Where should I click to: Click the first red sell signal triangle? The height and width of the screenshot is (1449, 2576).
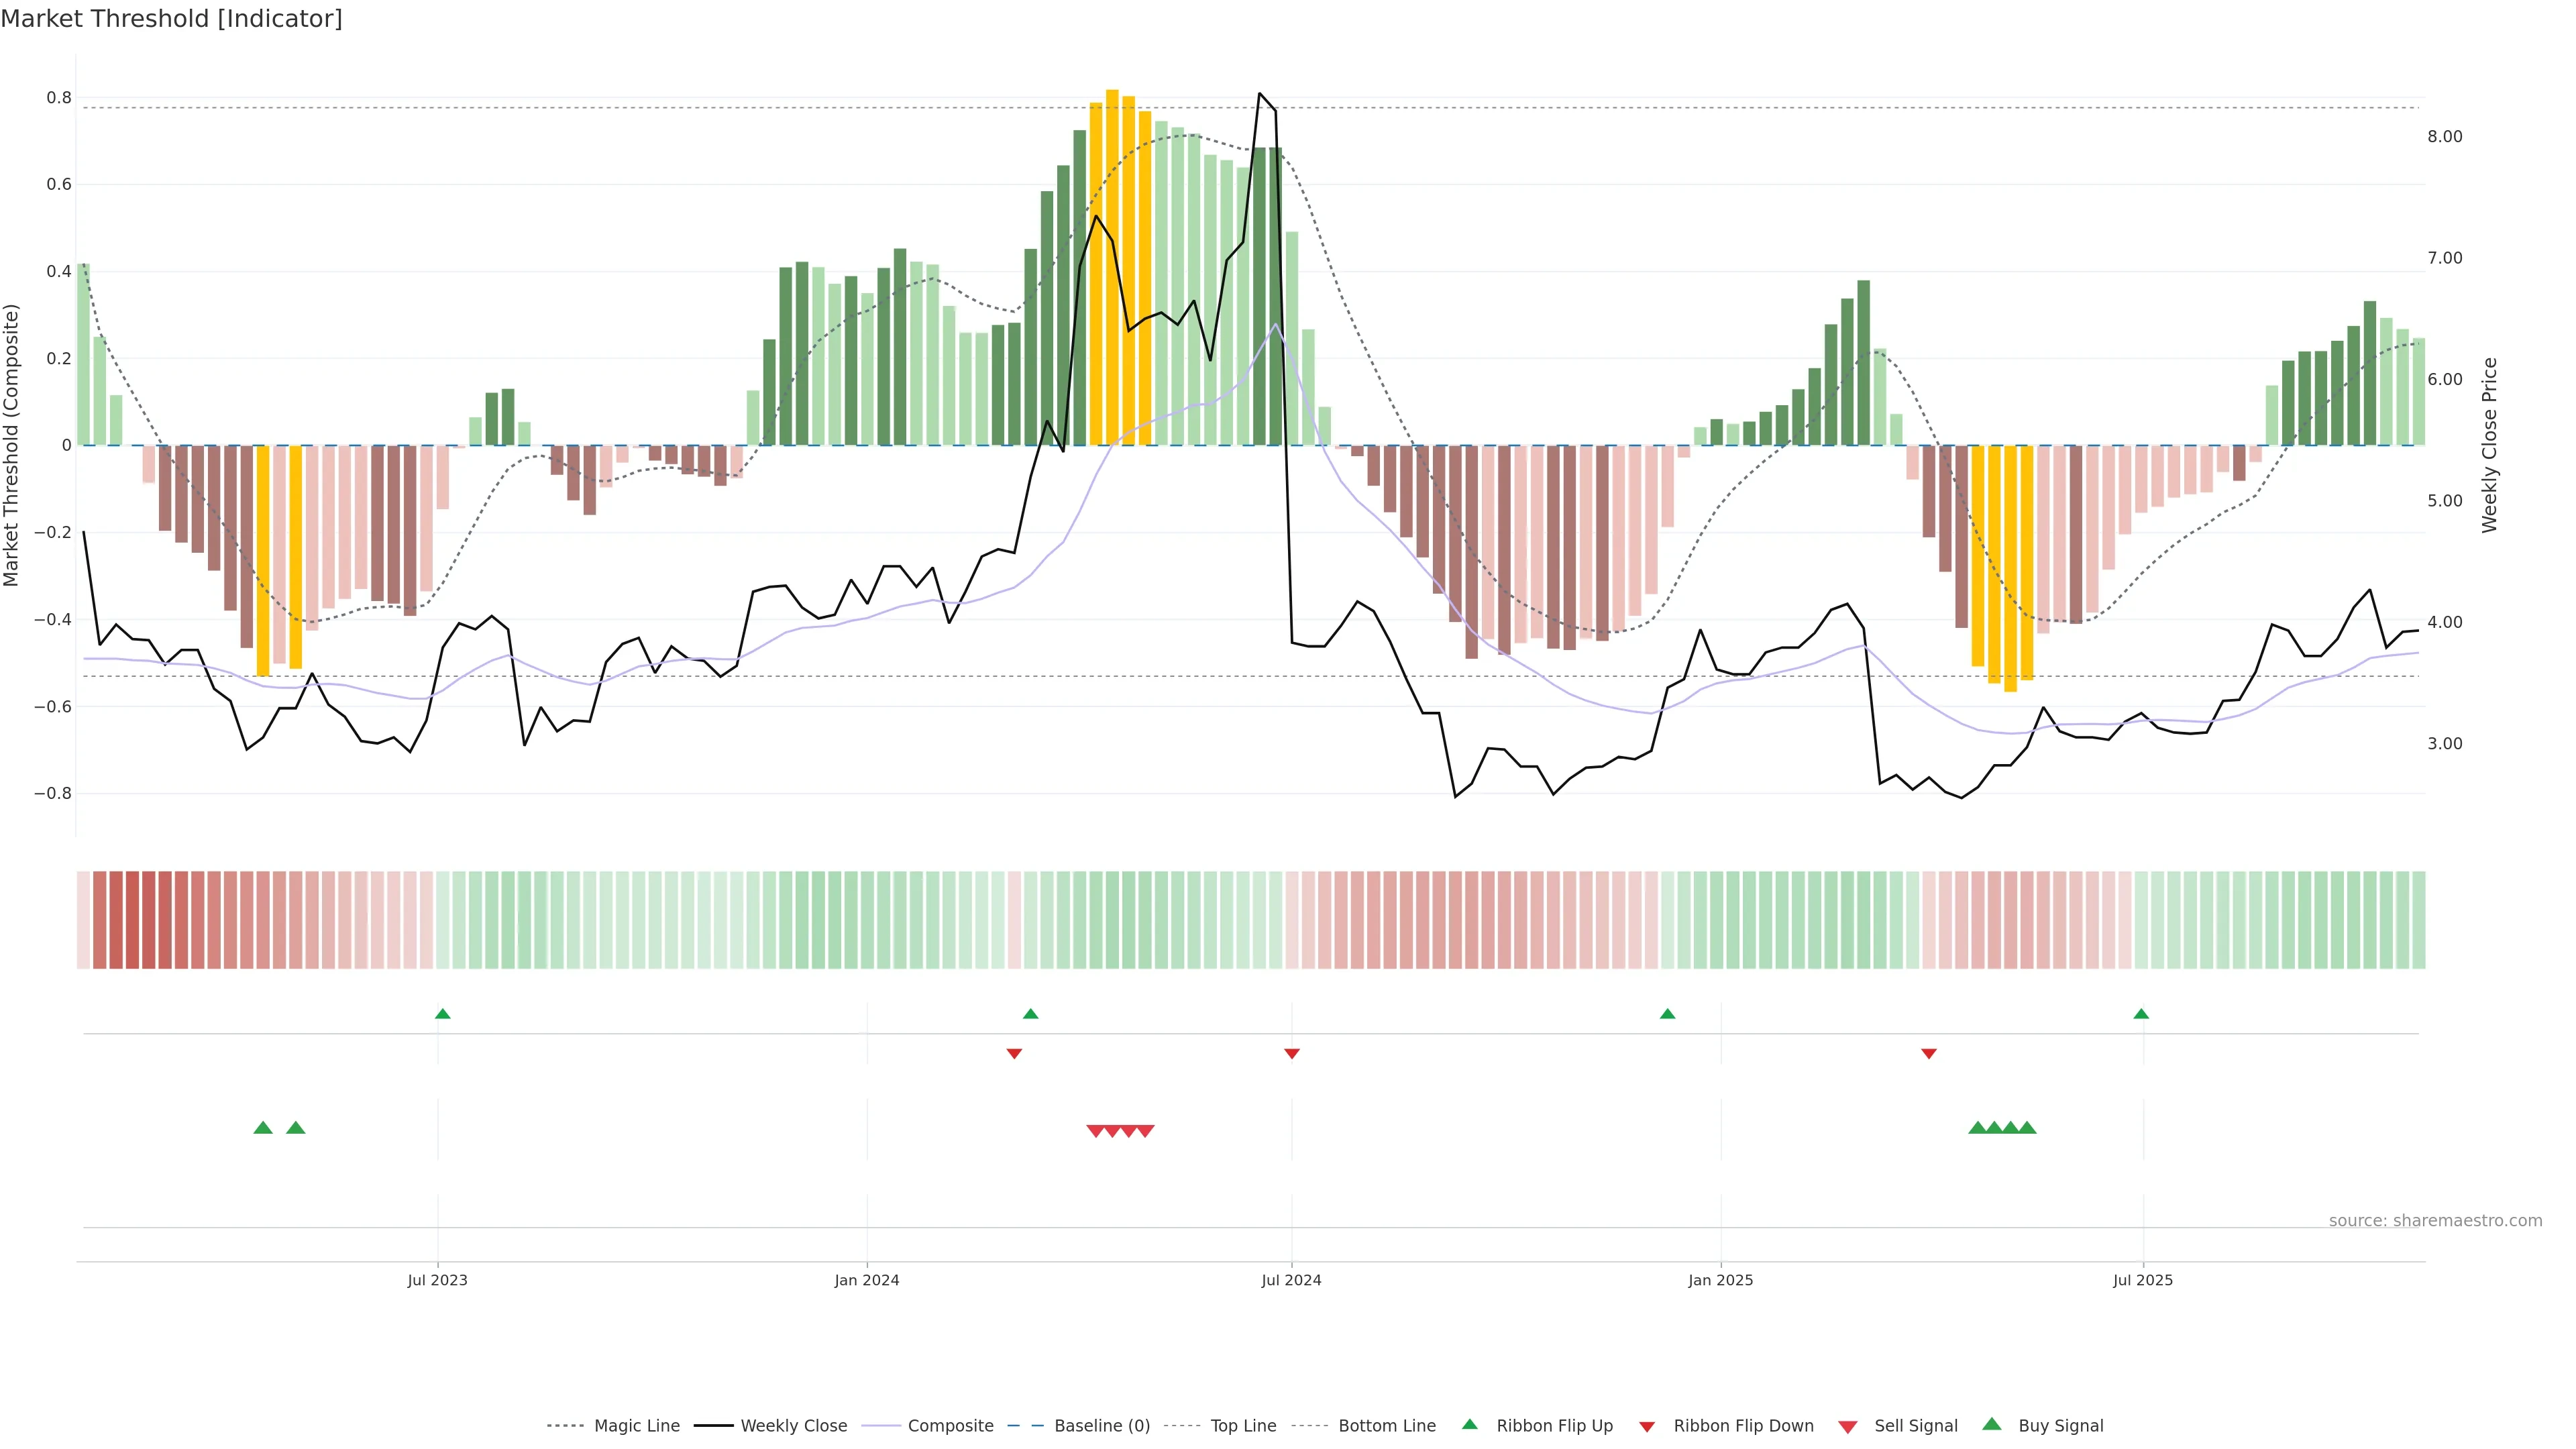coord(1095,1131)
